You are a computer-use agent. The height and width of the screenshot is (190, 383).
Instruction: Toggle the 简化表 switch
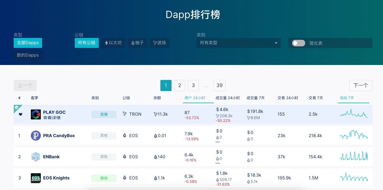coord(299,43)
